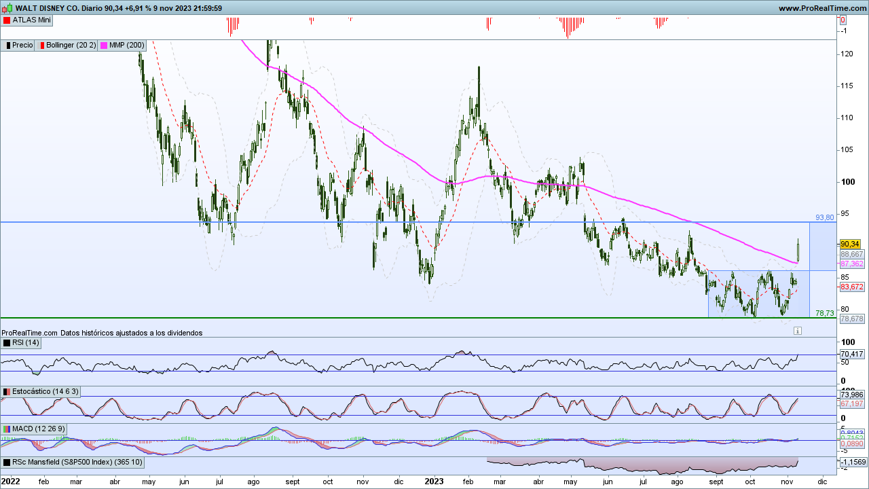The image size is (869, 489).
Task: Click the magenta MMP (200) color swatch
Action: tap(104, 45)
